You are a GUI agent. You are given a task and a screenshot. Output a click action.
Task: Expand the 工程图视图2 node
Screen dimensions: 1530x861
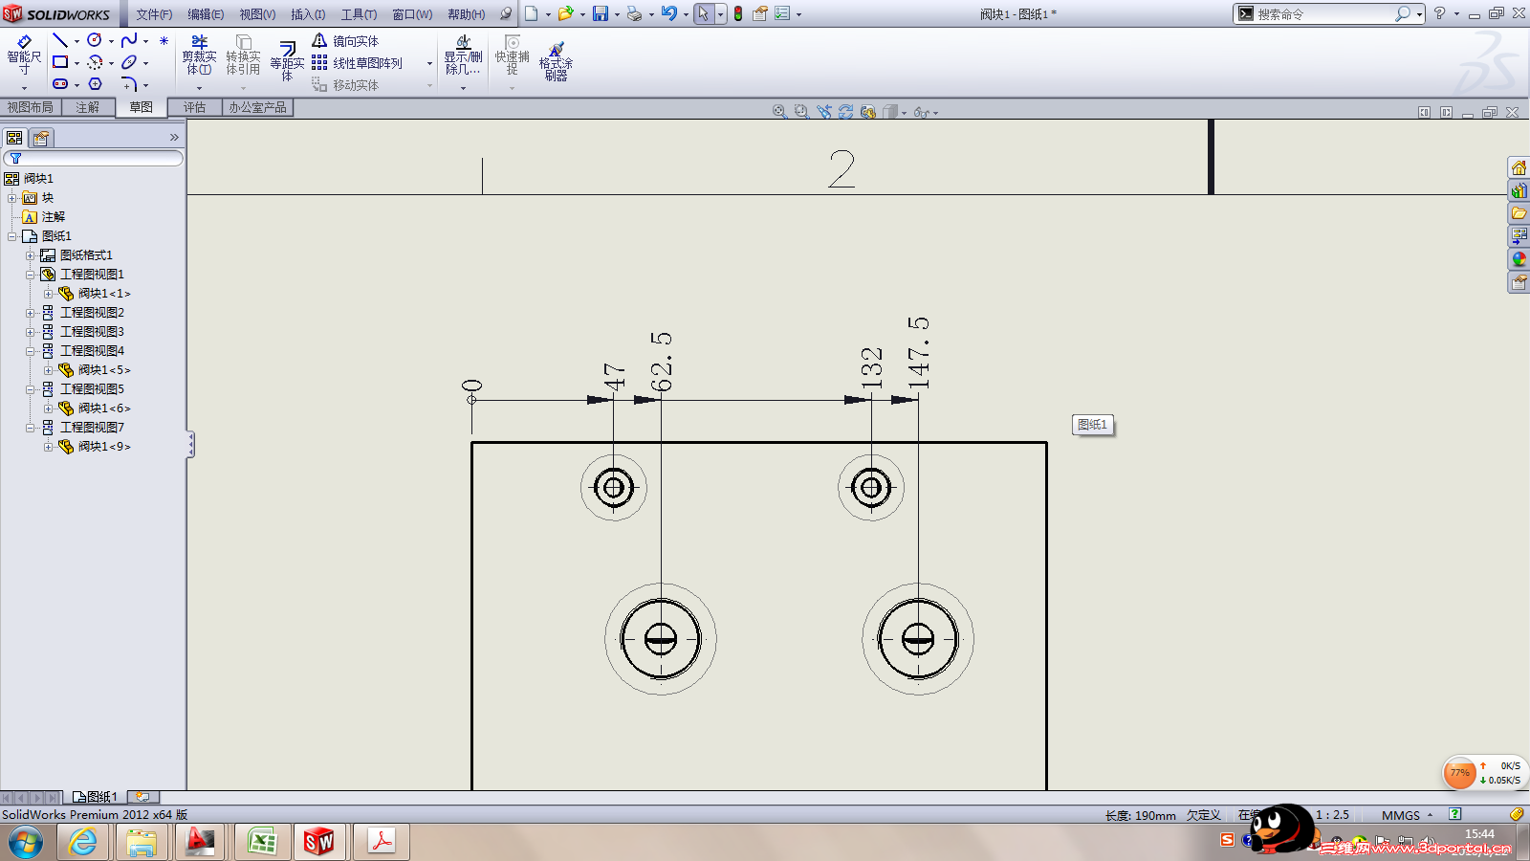[30, 313]
